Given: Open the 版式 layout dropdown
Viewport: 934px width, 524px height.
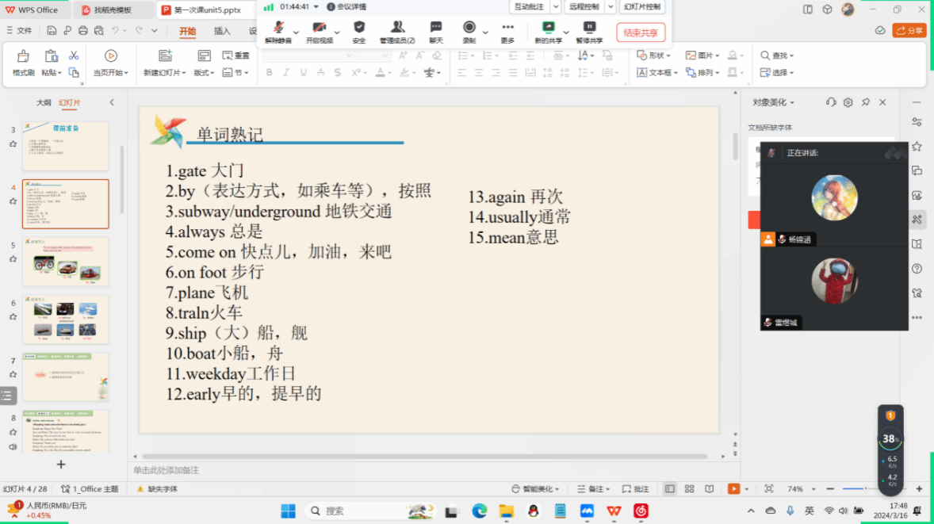Looking at the screenshot, I should (x=204, y=72).
